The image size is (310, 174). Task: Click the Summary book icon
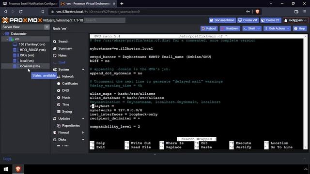[x=55, y=48]
